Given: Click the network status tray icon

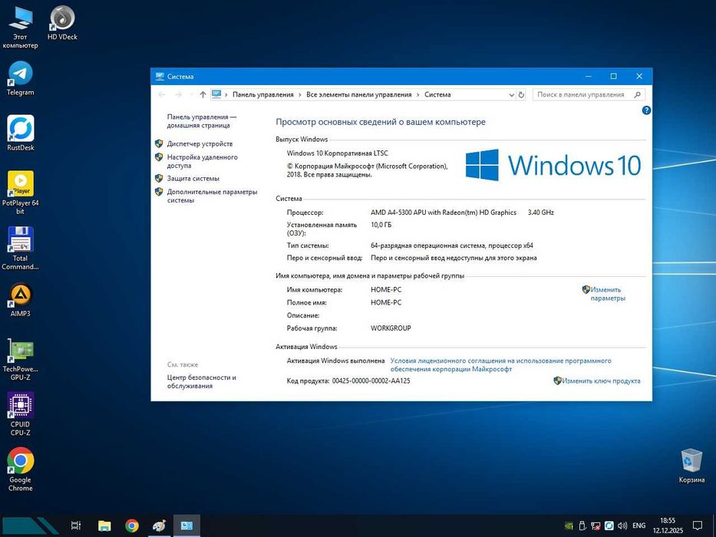Looking at the screenshot, I should pyautogui.click(x=596, y=525).
